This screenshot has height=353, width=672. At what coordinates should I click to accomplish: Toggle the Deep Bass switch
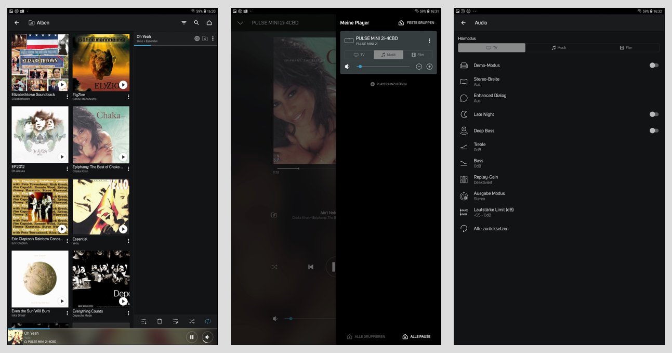[x=654, y=130]
